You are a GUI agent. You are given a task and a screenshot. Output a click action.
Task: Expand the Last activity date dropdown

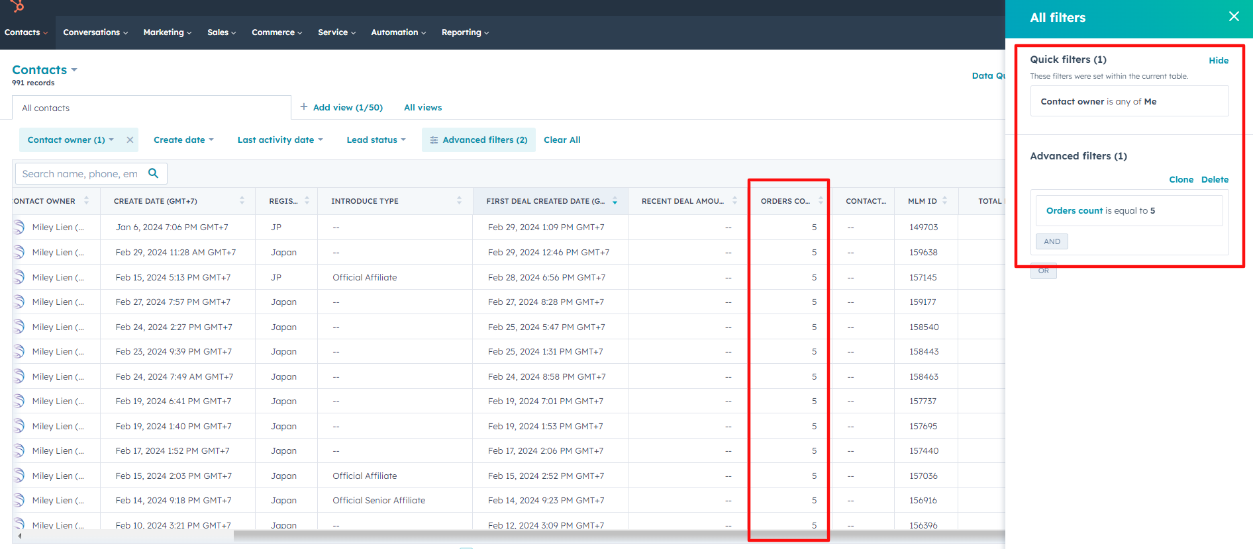click(279, 140)
